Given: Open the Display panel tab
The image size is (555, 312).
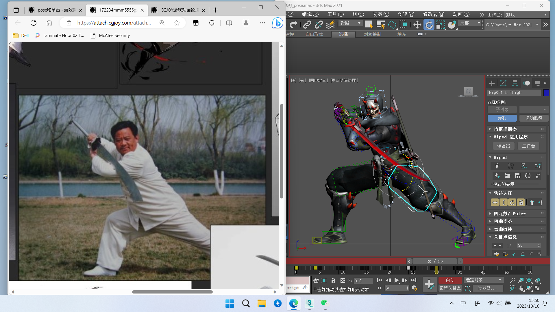Looking at the screenshot, I should tap(538, 83).
